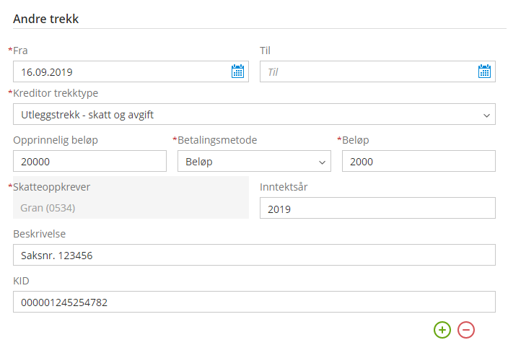Click the Inntektsår field label

(284, 187)
